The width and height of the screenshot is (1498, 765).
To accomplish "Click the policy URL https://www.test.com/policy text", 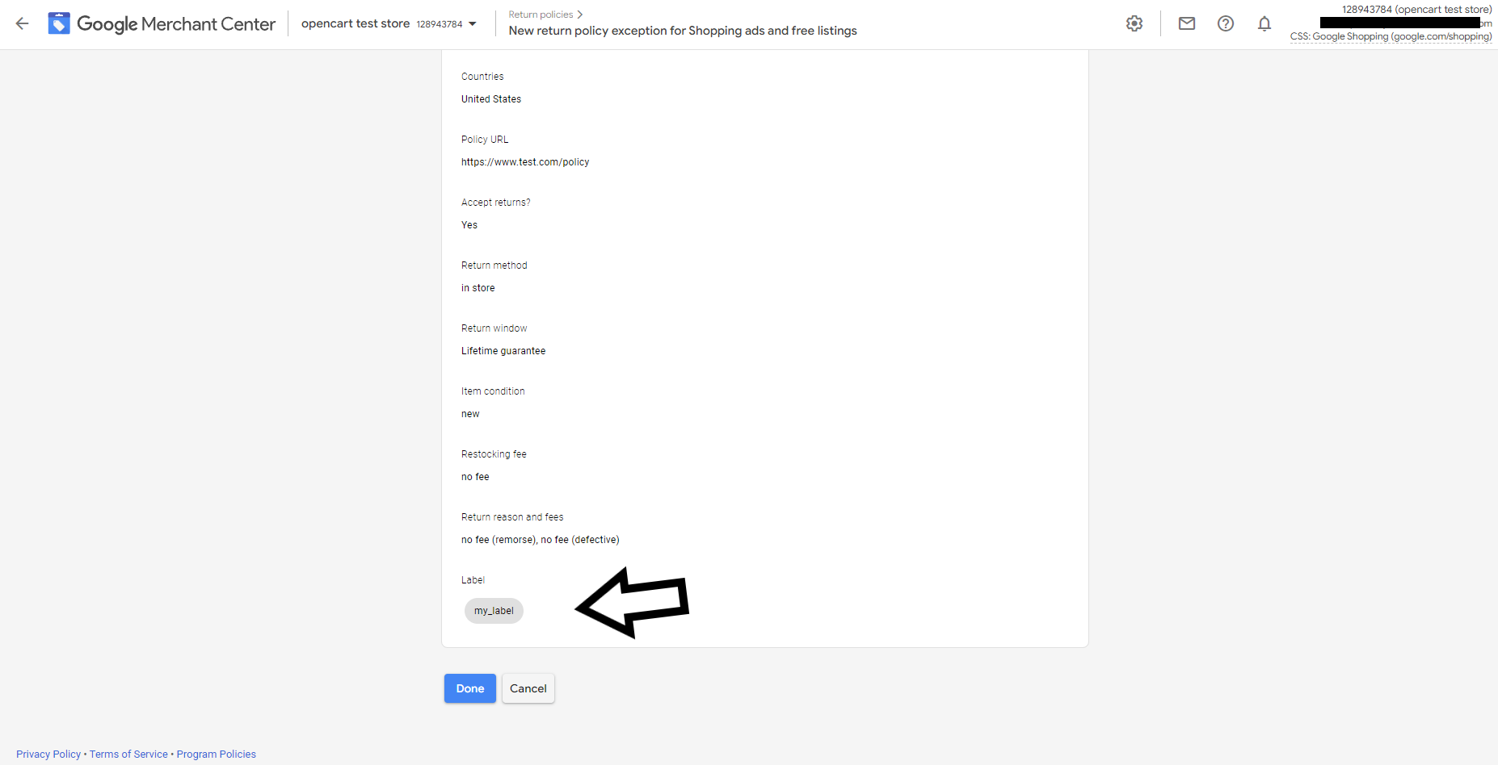I will (x=525, y=162).
